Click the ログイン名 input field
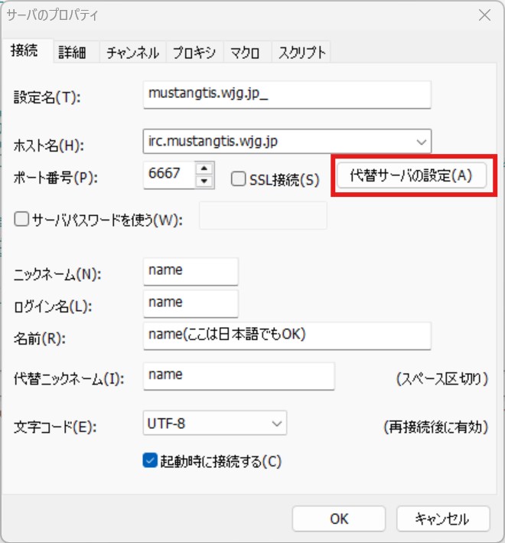 pyautogui.click(x=191, y=304)
